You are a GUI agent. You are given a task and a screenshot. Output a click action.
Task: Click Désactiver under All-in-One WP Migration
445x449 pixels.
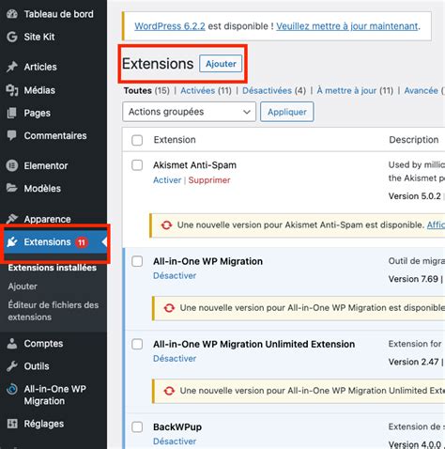tap(175, 276)
